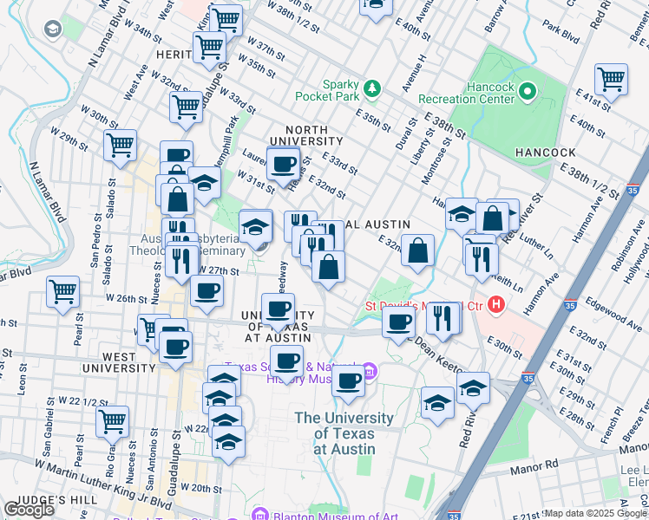
Task: Click the restaurant marker over St David's Medical Ctr
Action: pyautogui.click(x=442, y=318)
